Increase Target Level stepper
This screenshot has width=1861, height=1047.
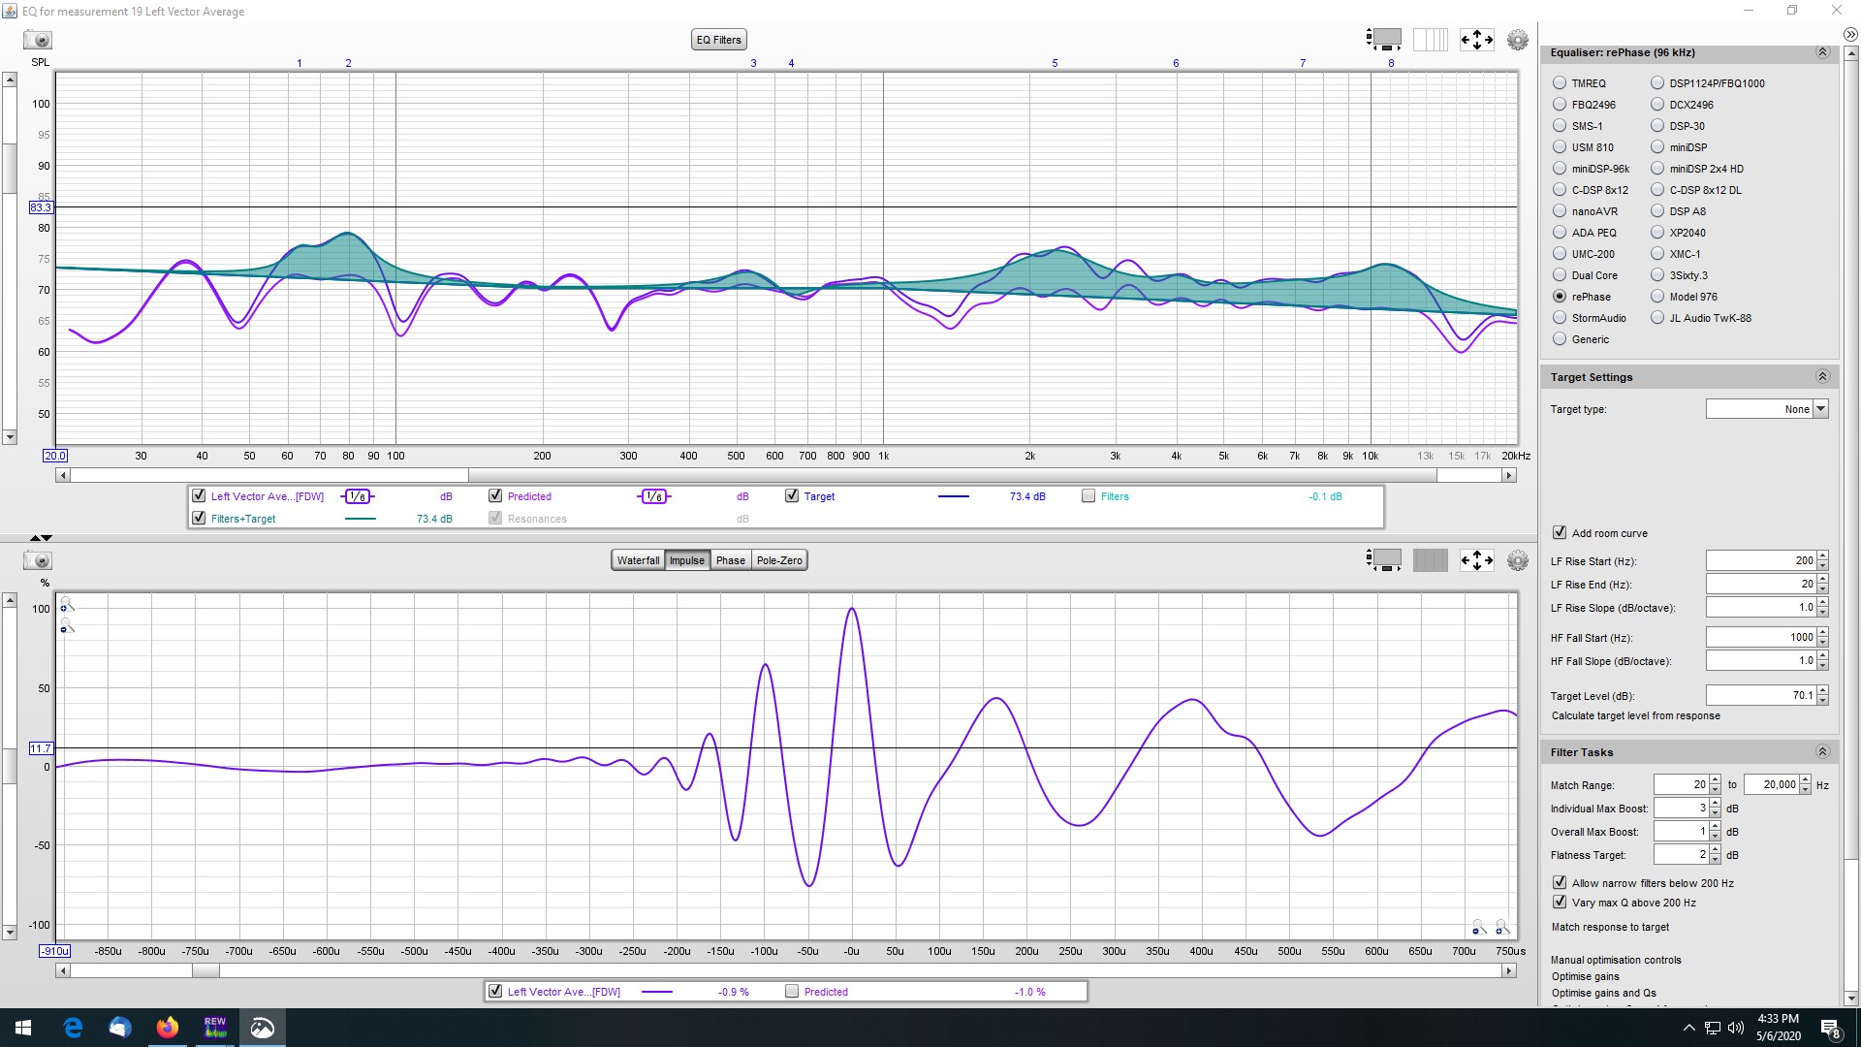[x=1823, y=690]
